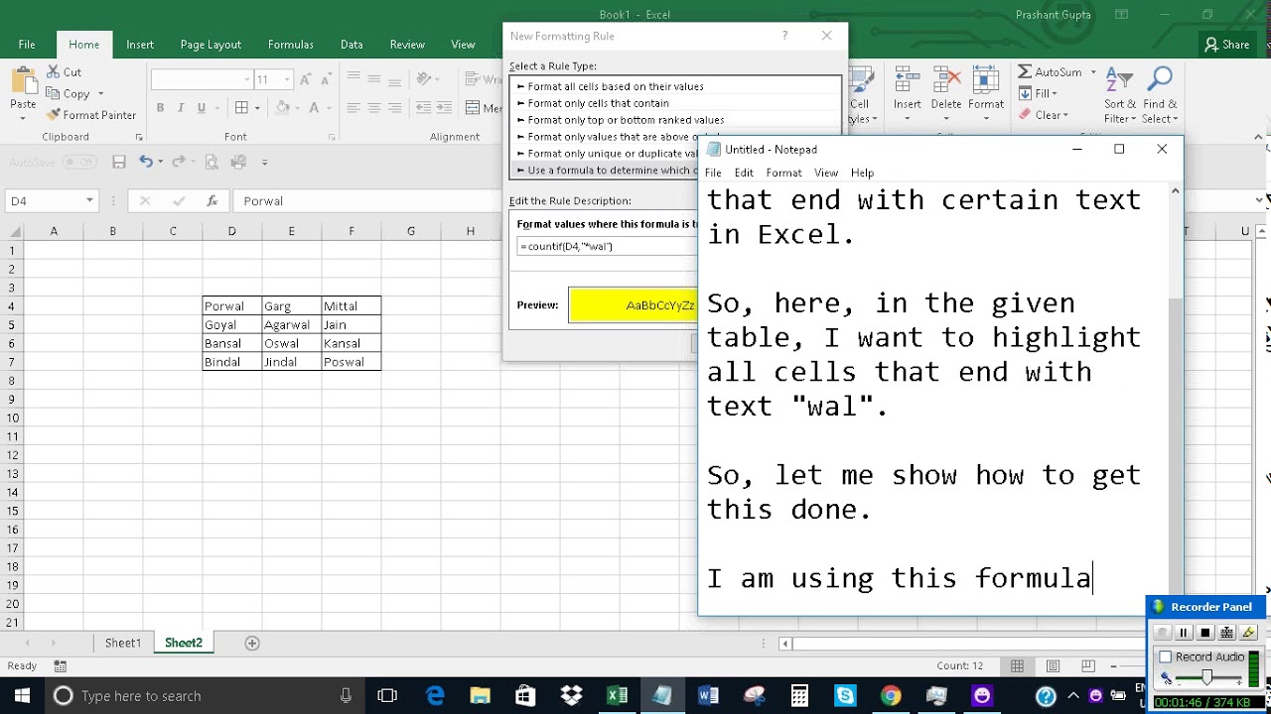Click the Insert Function fx icon
This screenshot has width=1271, height=714.
(x=212, y=200)
